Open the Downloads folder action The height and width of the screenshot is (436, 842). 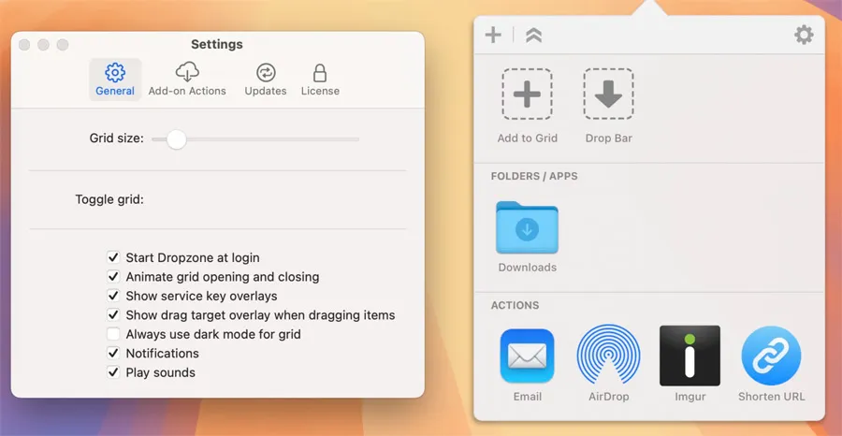pos(527,228)
